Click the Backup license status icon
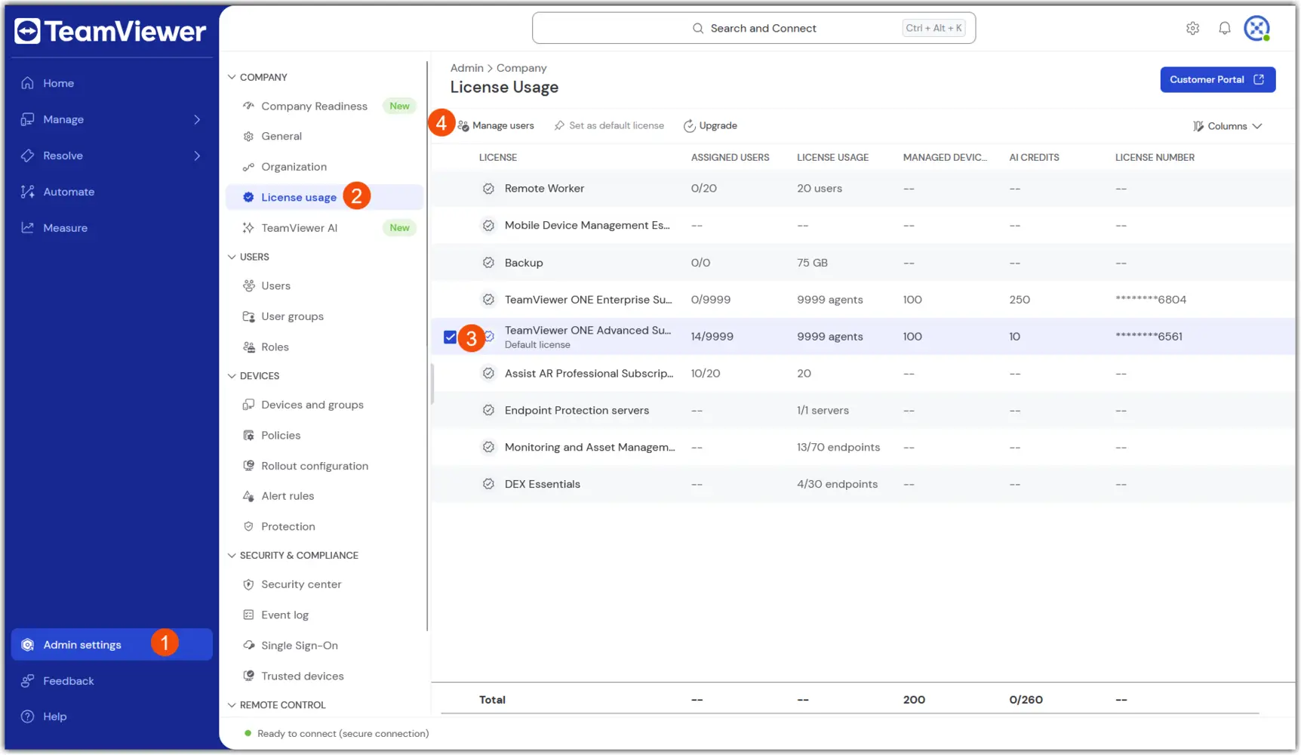 click(x=488, y=263)
